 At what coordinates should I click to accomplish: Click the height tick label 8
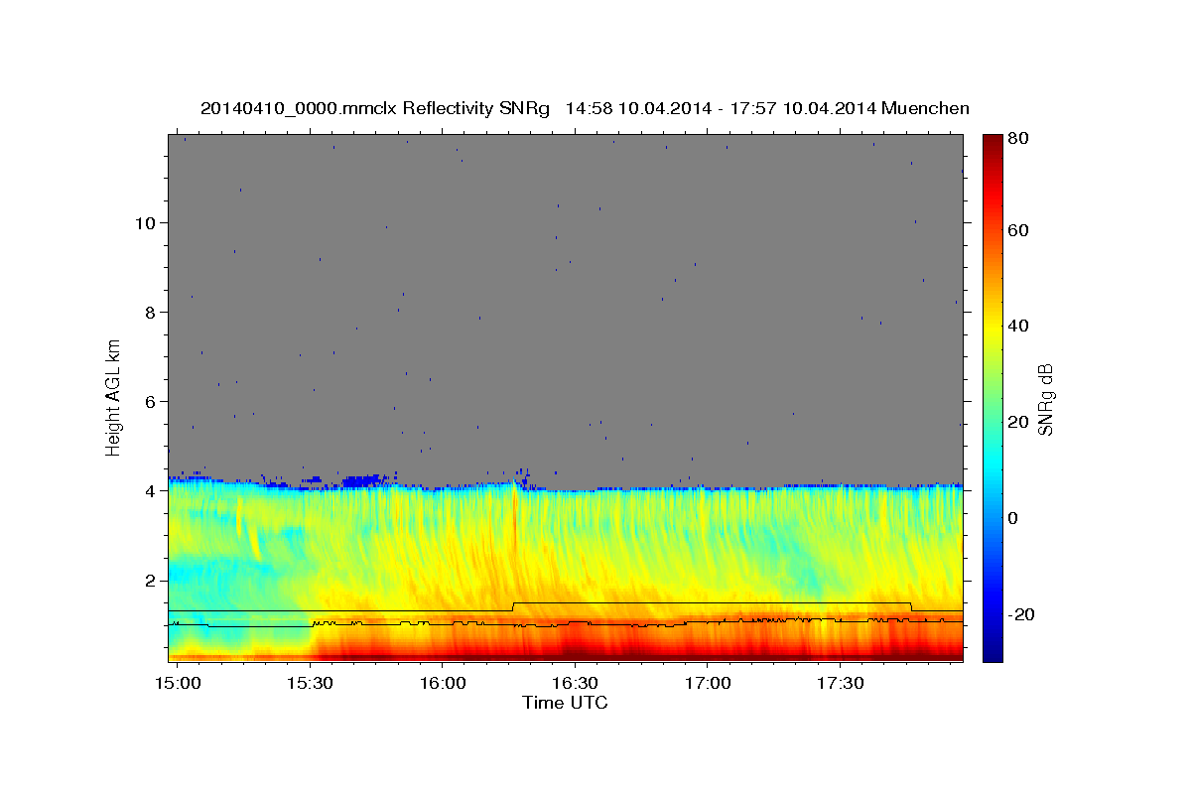pyautogui.click(x=151, y=312)
